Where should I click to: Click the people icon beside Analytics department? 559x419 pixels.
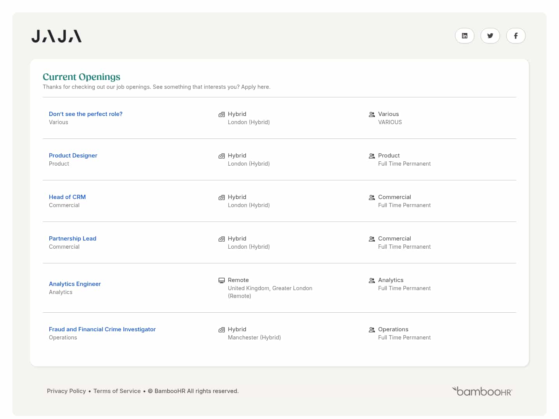(x=372, y=280)
